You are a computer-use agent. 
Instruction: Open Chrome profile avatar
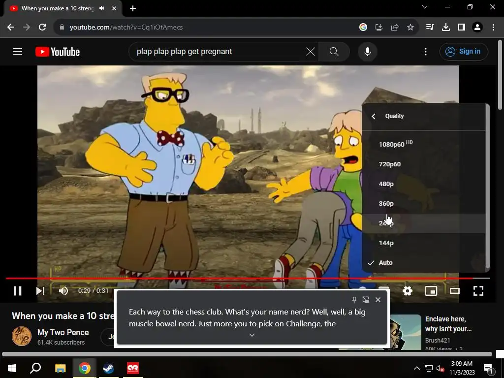coord(477,28)
